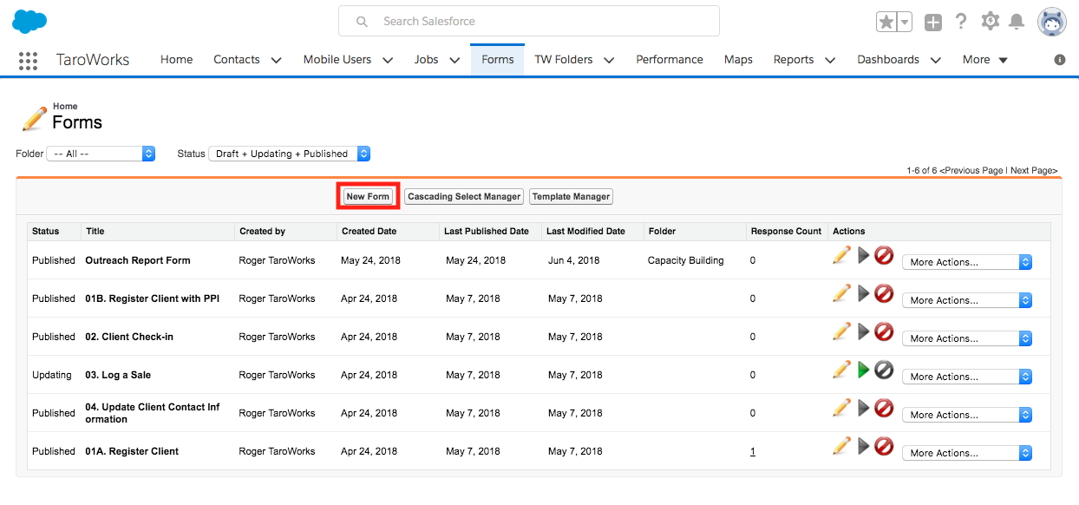
Task: Edit the Outreach Report Form with pencil icon
Action: (841, 255)
